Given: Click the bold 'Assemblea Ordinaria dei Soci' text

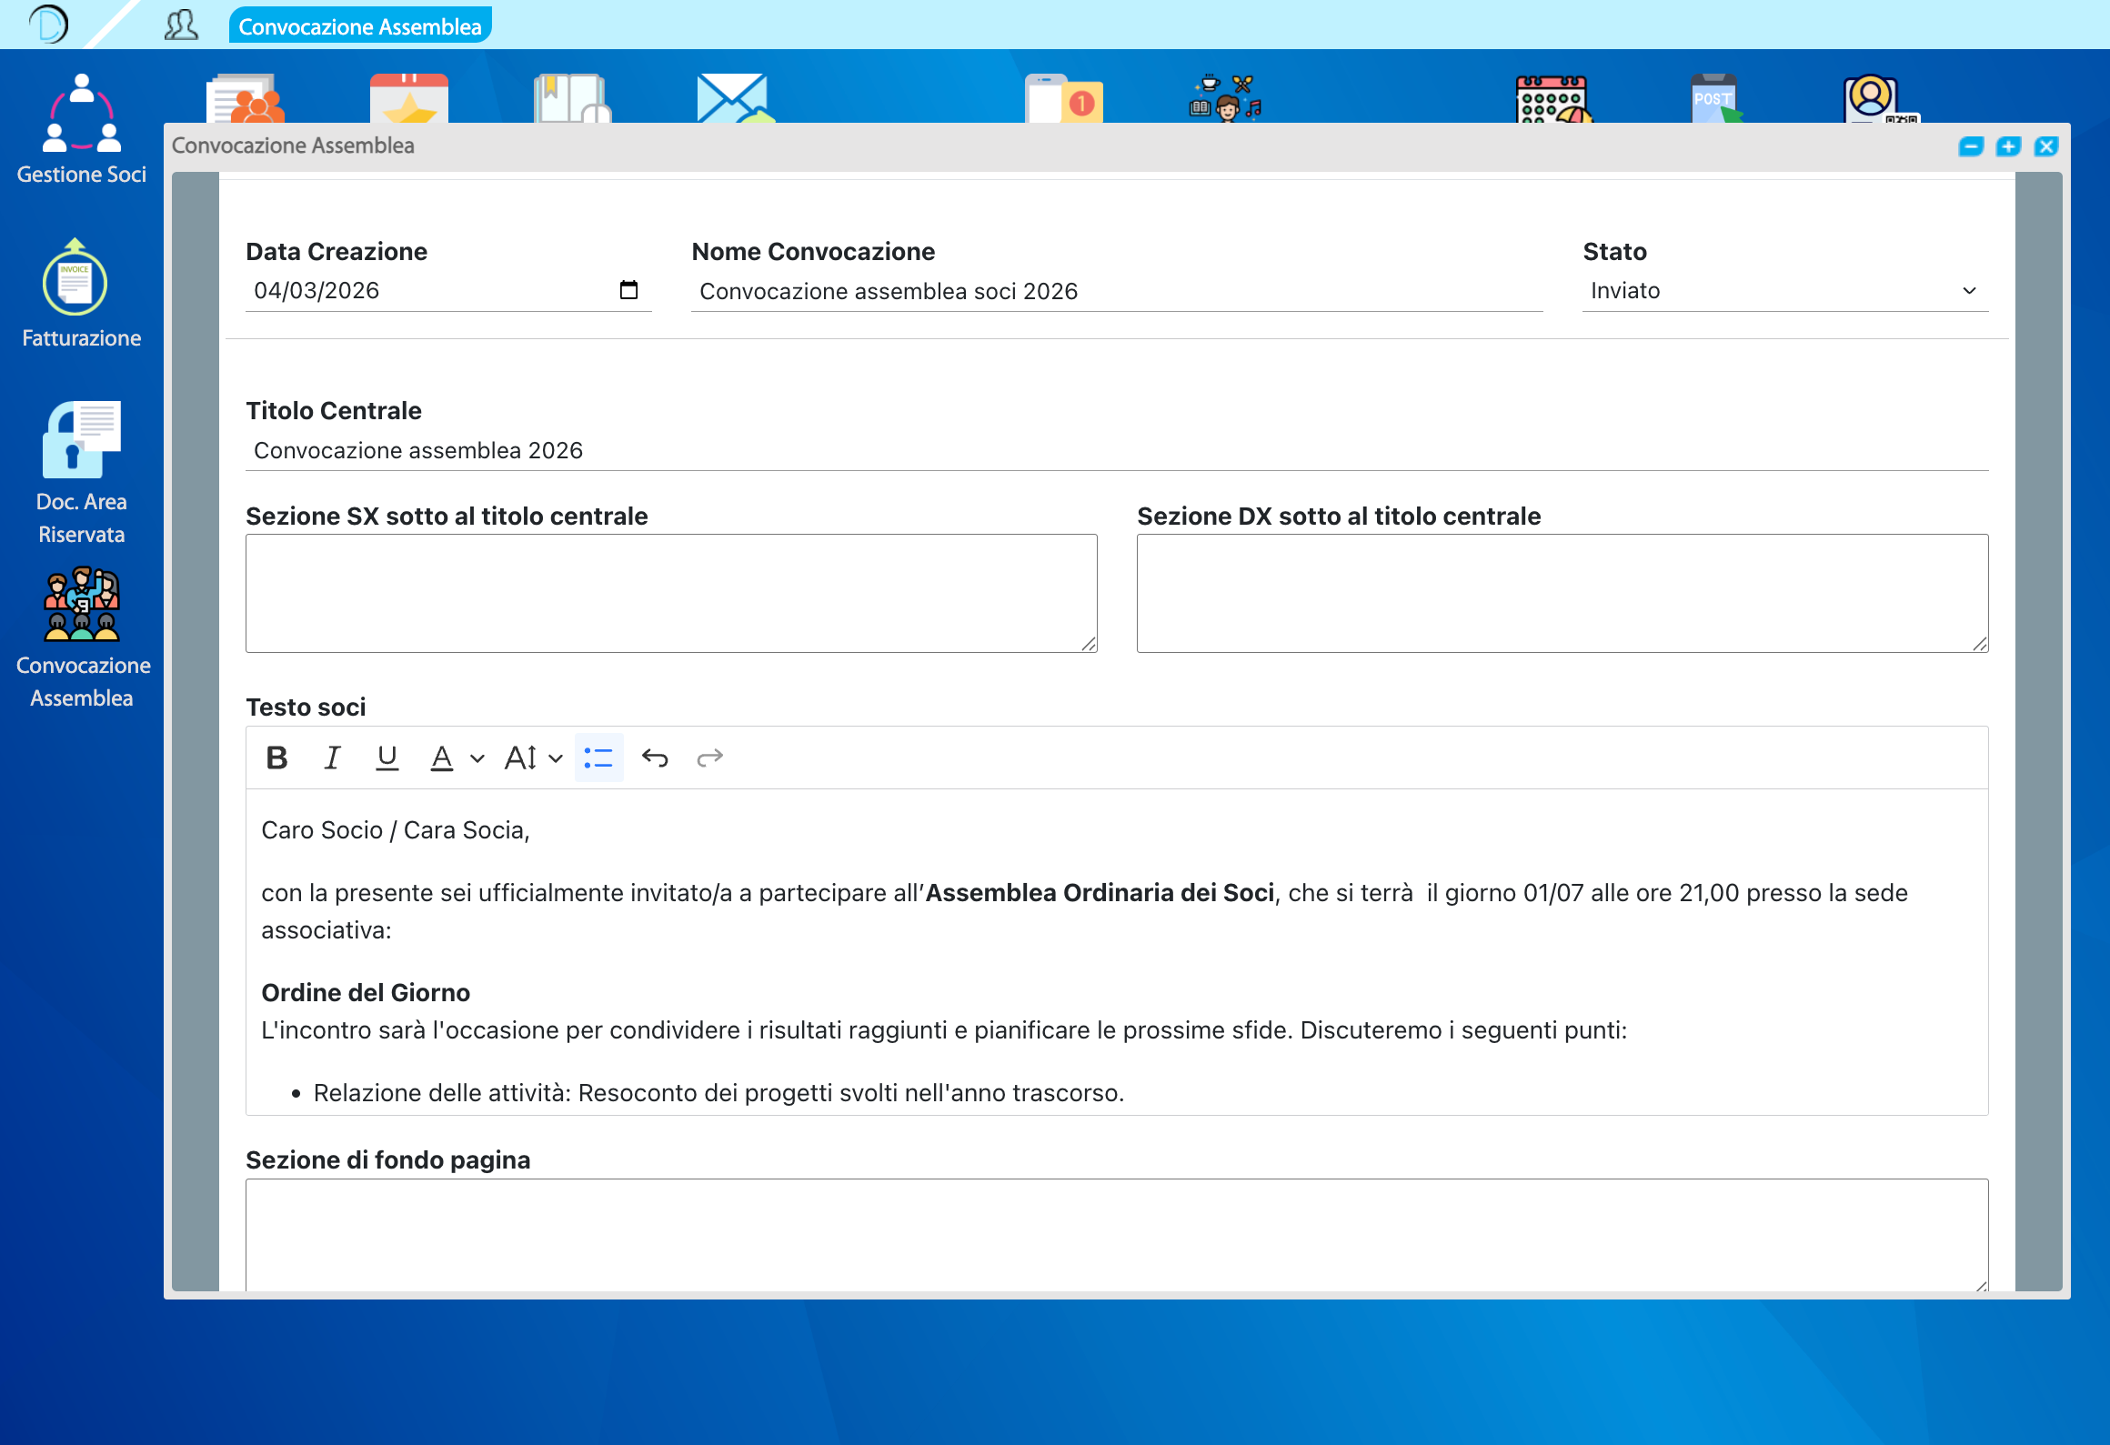Looking at the screenshot, I should coord(1100,893).
